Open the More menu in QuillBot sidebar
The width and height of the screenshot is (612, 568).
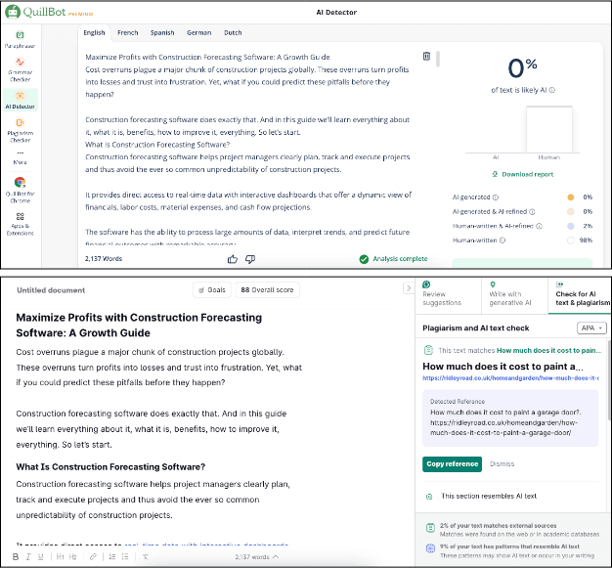20,157
